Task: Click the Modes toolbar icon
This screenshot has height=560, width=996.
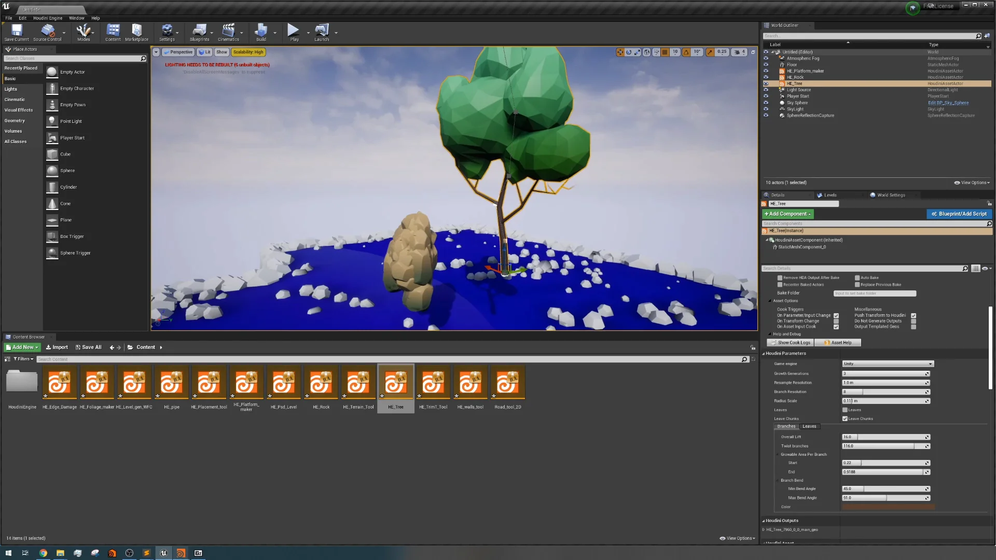Action: pos(83,32)
